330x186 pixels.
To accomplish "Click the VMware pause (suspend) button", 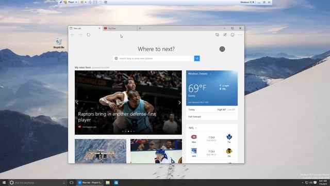I will tap(82, 2).
